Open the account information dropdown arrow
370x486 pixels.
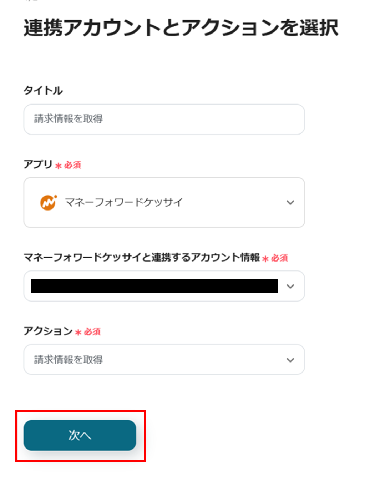point(290,286)
